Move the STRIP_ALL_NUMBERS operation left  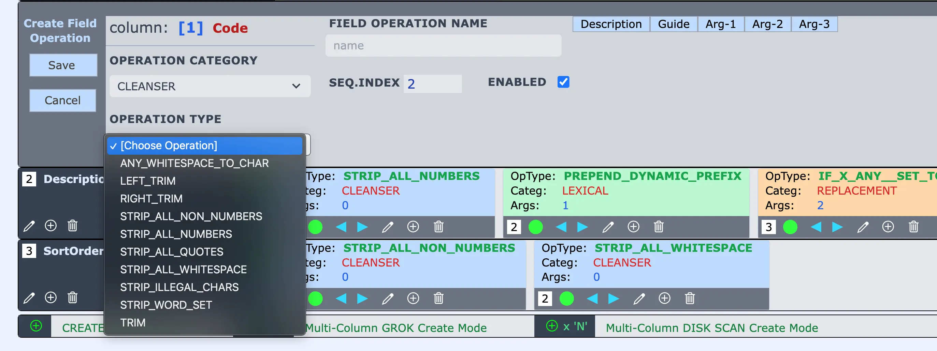(x=341, y=227)
